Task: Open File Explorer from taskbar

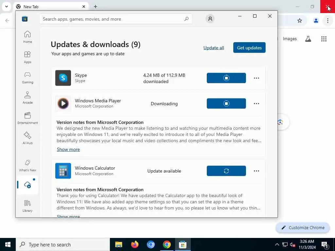Action: (118, 244)
